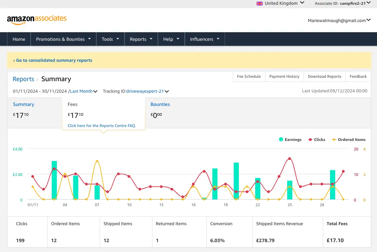Click the date range 01/11/2024 - 30/11/2024 text
This screenshot has height=252, width=377.
click(40, 91)
